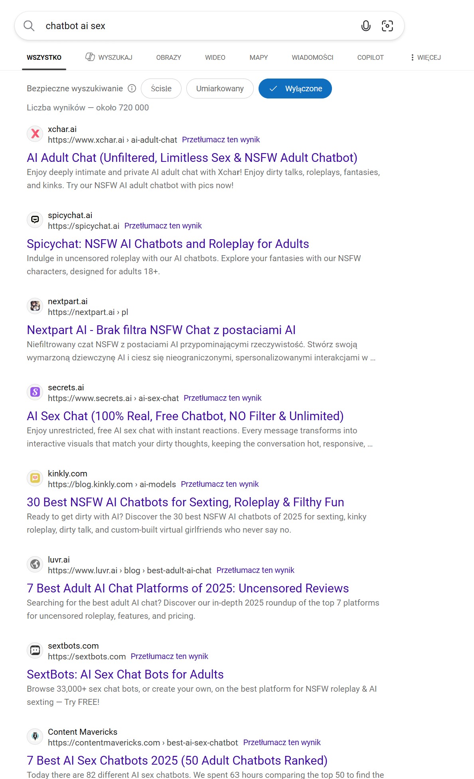Open visual search camera icon
The width and height of the screenshot is (474, 779).
pyautogui.click(x=387, y=26)
